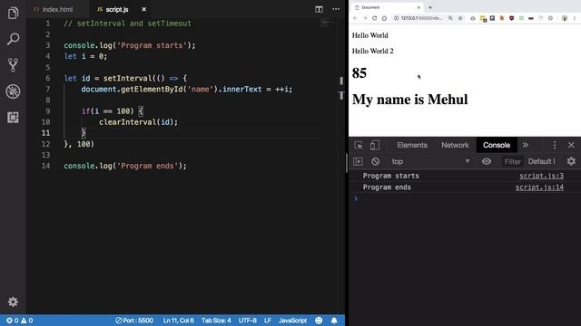The image size is (581, 326).
Task: Open the Search view in VS Code
Action: click(x=13, y=39)
